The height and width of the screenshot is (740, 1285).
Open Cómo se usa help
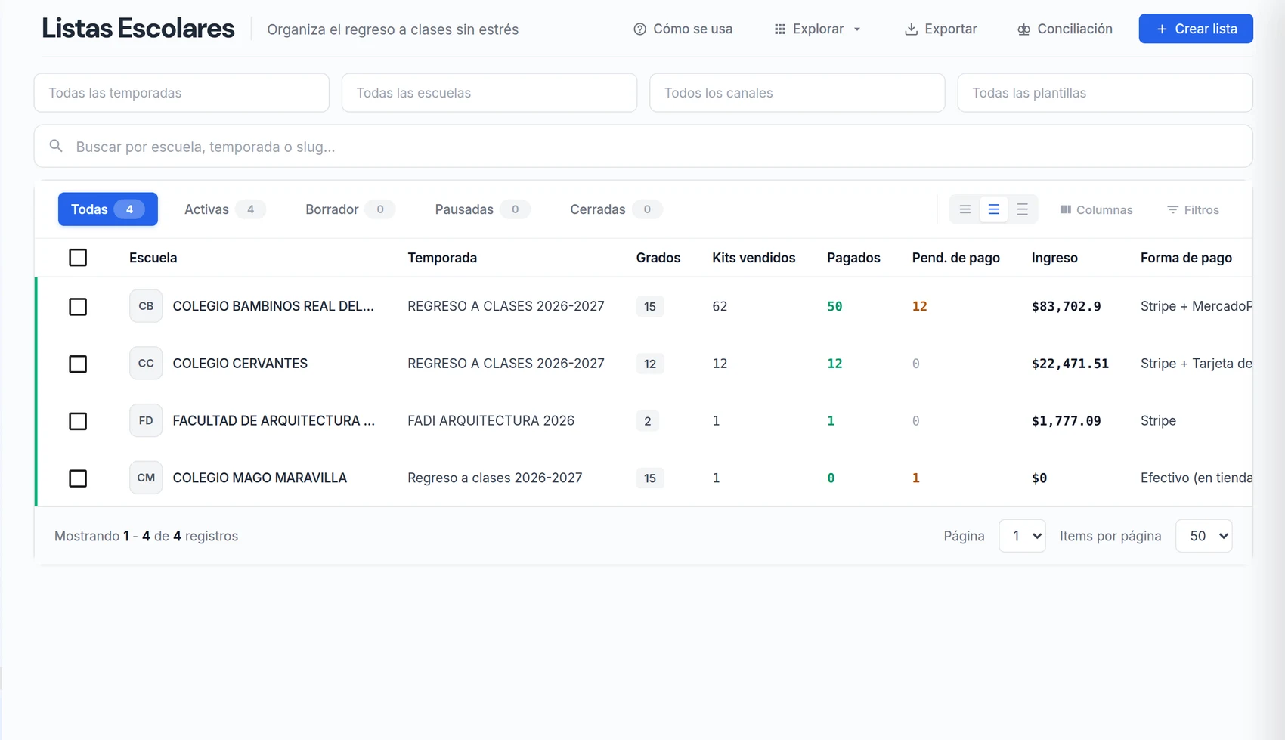[683, 29]
